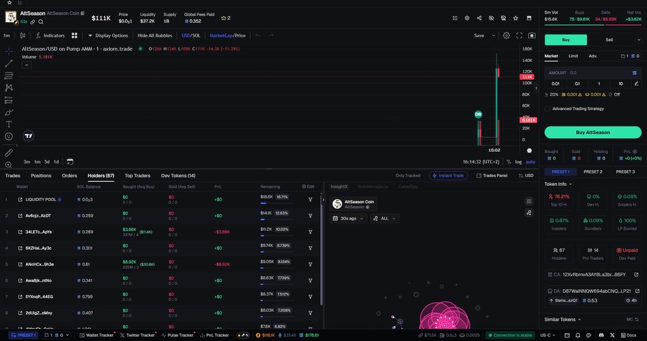This screenshot has height=341, width=647.
Task: Open the Orders tab
Action: pyautogui.click(x=70, y=176)
